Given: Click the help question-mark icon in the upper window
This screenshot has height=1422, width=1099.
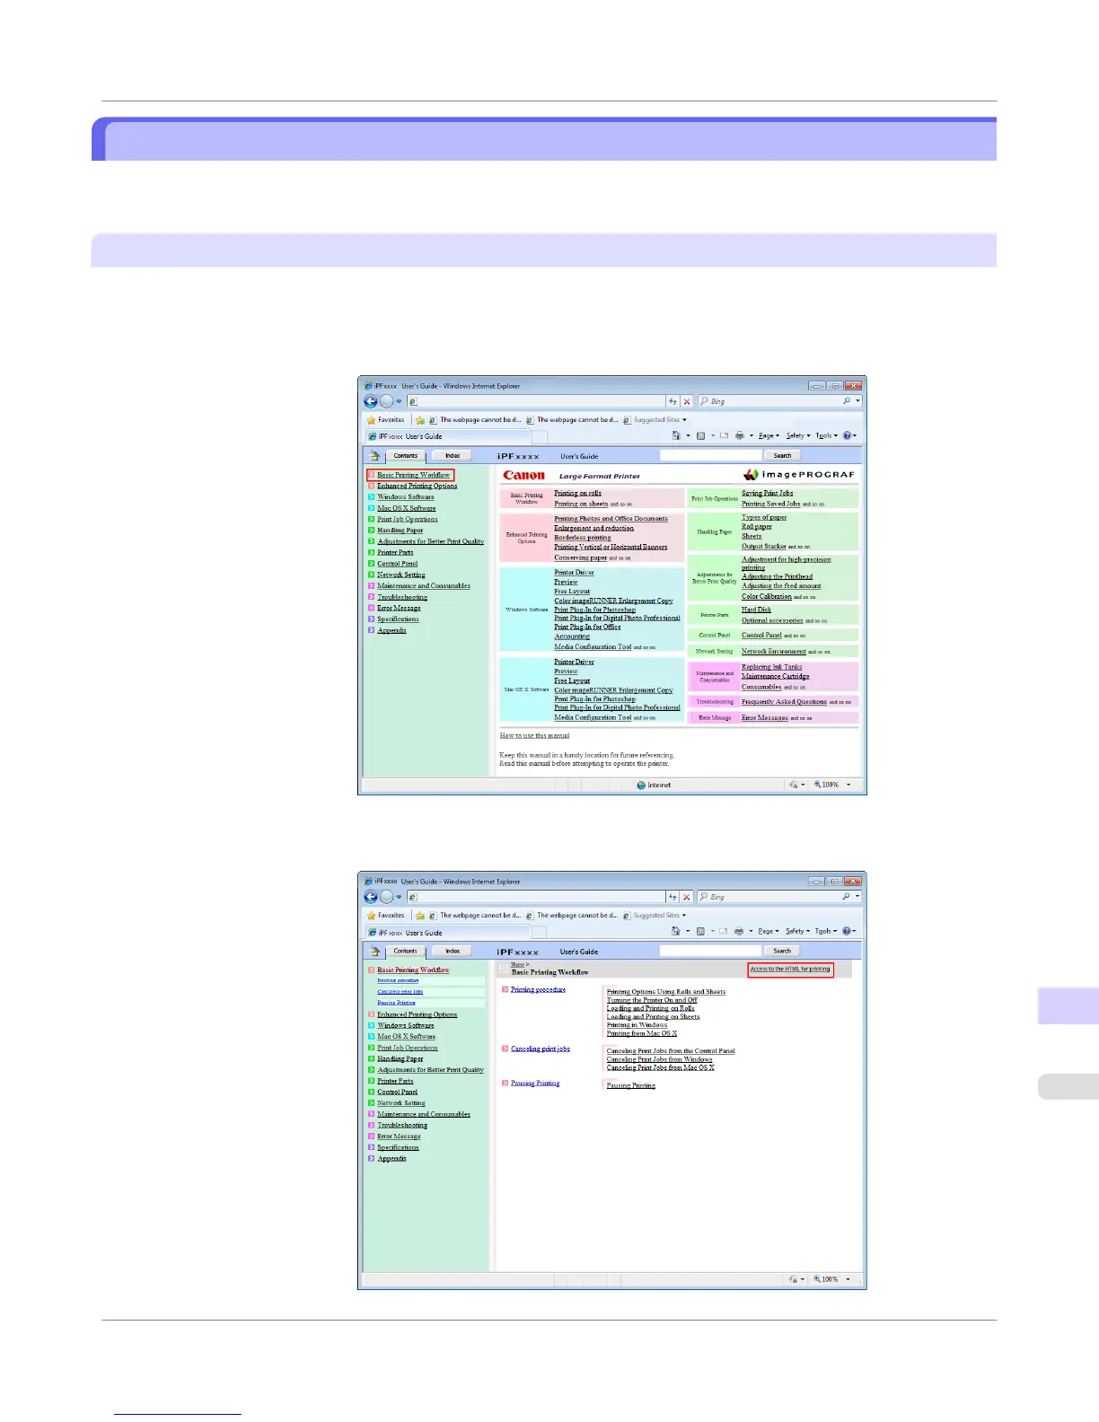Looking at the screenshot, I should point(847,435).
